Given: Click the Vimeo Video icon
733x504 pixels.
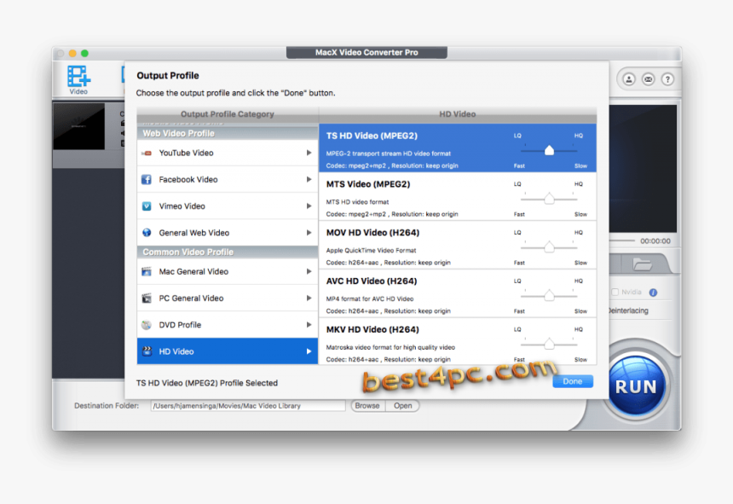Looking at the screenshot, I should tap(147, 206).
